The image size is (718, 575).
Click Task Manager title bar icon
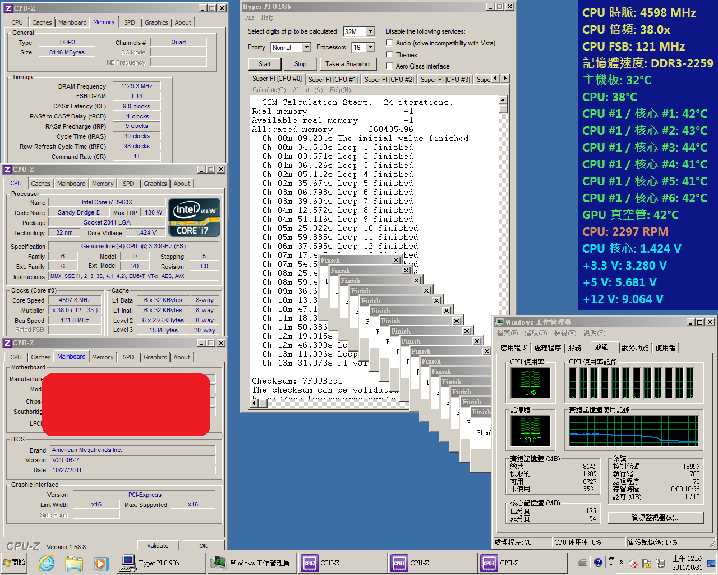(499, 322)
